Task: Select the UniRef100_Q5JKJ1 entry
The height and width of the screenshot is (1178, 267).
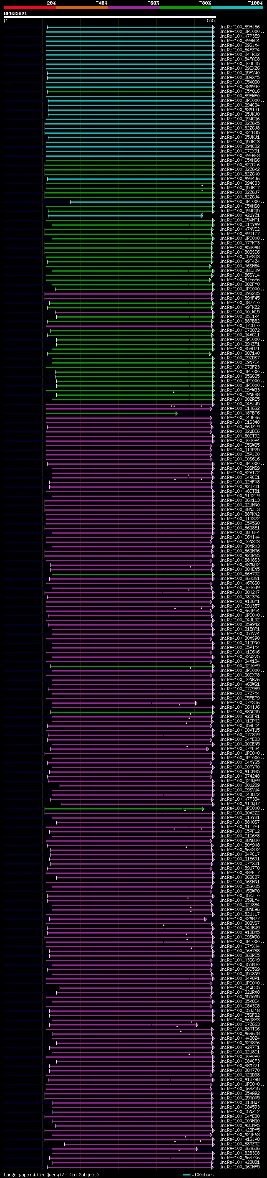Action: [239, 137]
